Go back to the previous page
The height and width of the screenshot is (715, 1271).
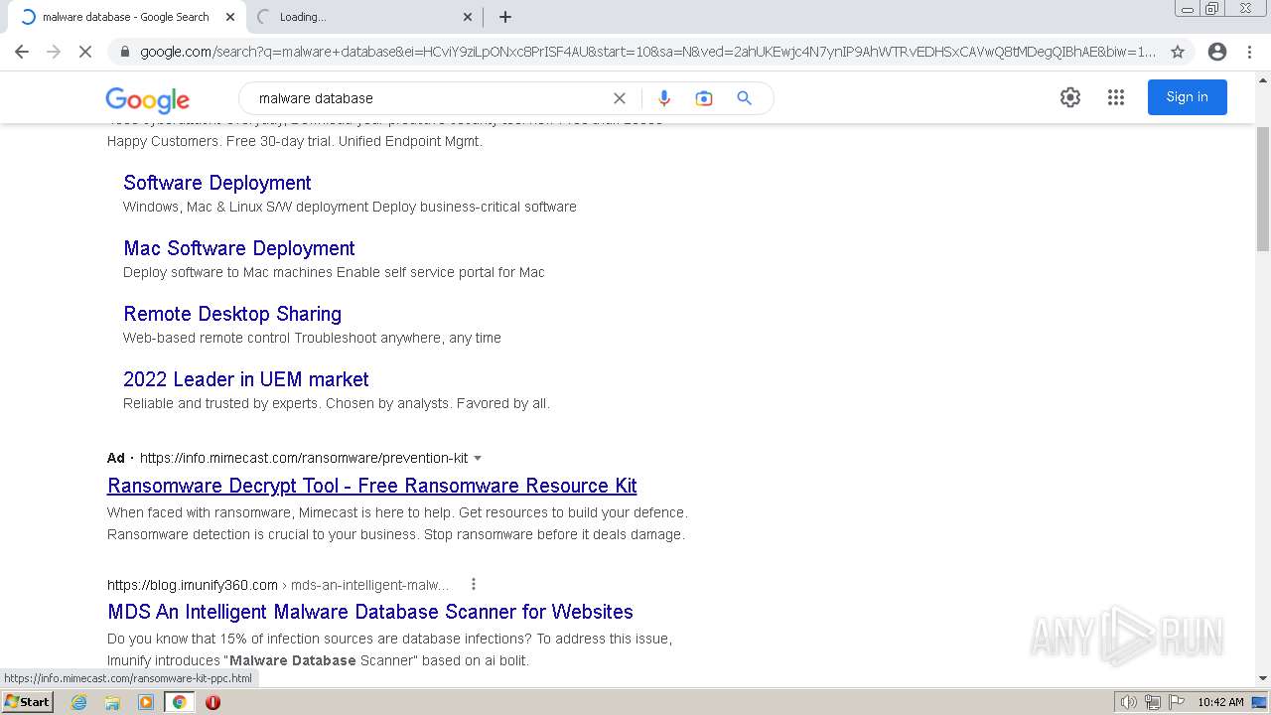22,52
